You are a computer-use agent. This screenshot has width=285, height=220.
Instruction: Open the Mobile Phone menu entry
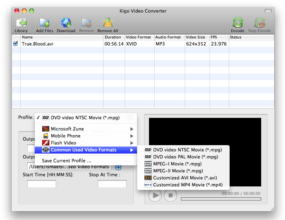(86, 136)
